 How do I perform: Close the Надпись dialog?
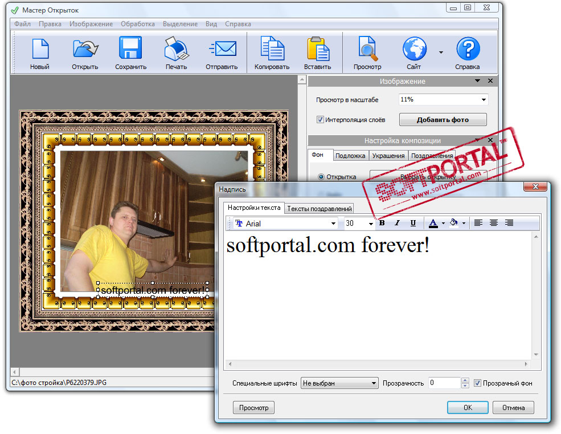(x=535, y=186)
